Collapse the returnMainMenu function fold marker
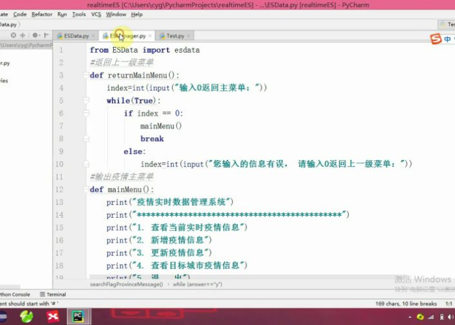 [86, 75]
